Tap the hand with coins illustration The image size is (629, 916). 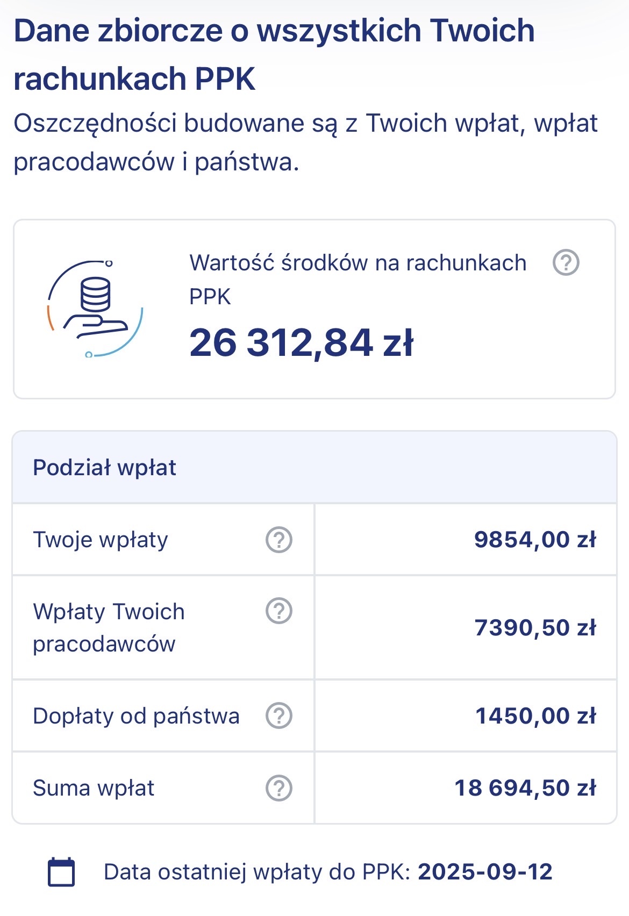(x=96, y=309)
